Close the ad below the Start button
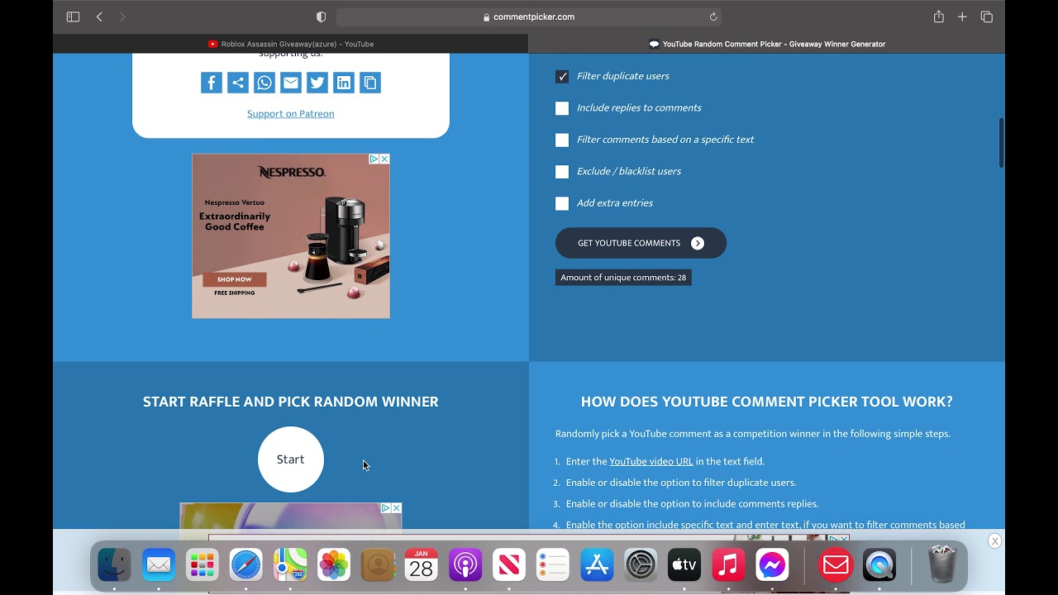Screen dimensions: 1058x595 click(397, 508)
